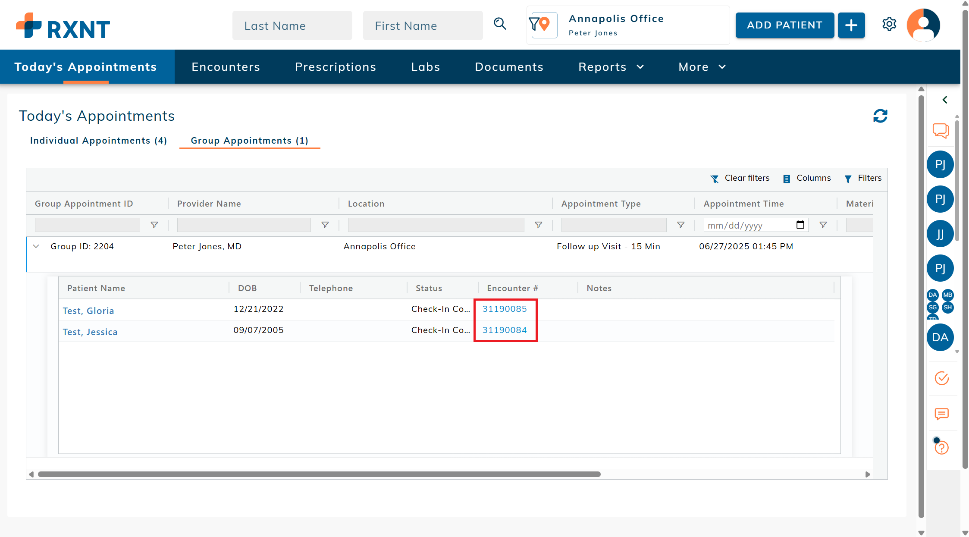Open the calendar picker in Appointment Time filter
Viewport: 969px width, 537px height.
point(800,225)
